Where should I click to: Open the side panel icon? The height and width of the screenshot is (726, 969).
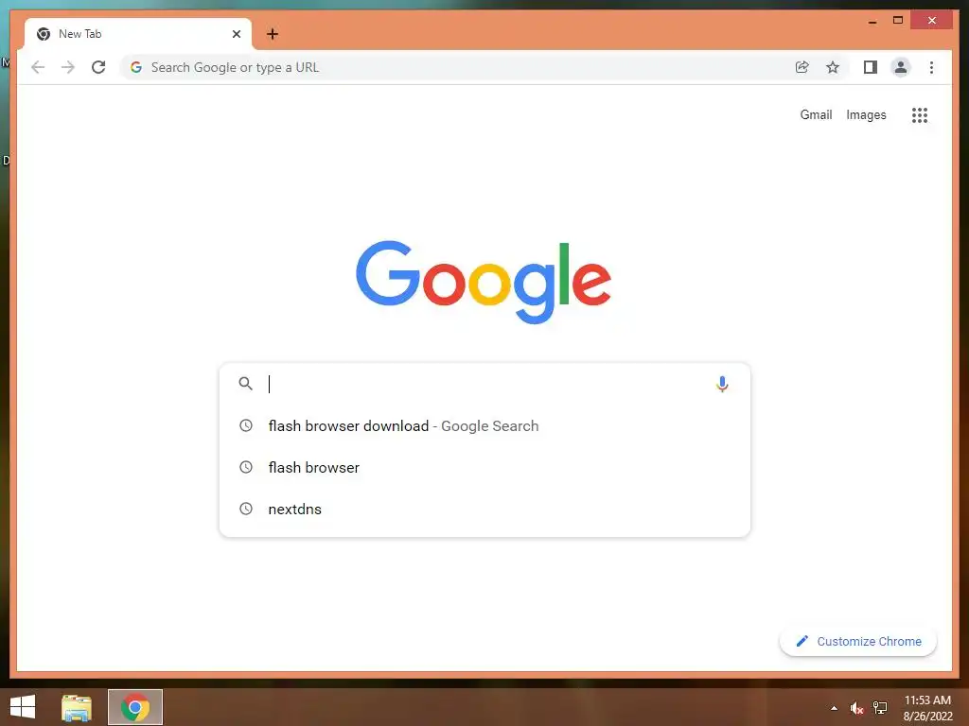tap(871, 67)
